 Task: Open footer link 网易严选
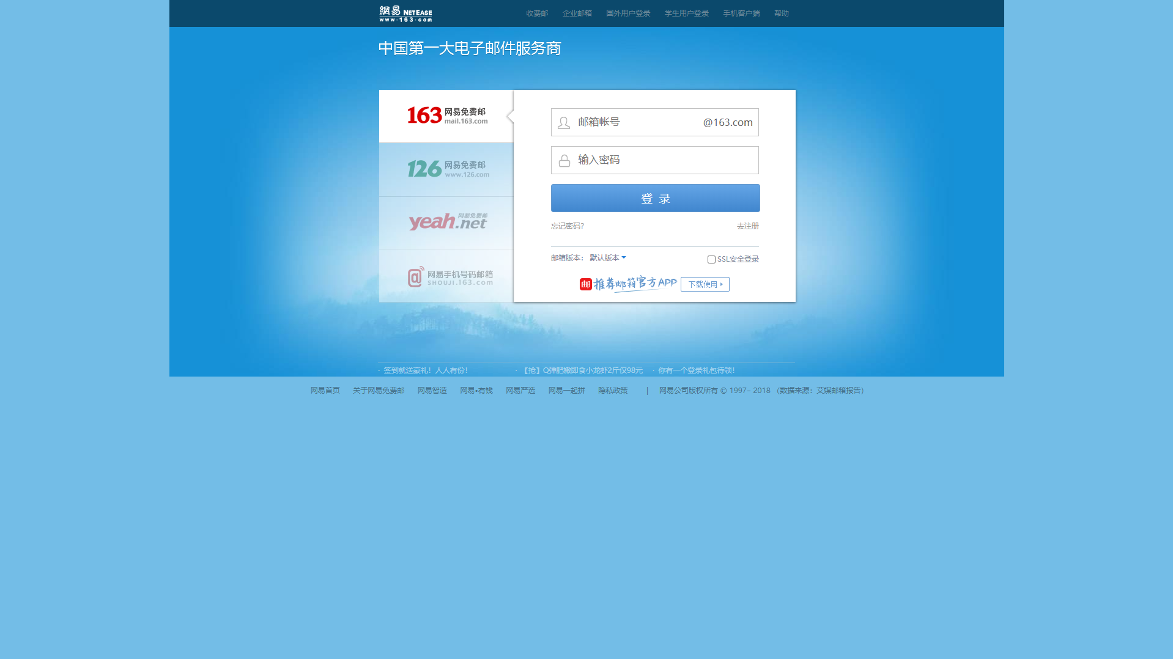pyautogui.click(x=520, y=391)
